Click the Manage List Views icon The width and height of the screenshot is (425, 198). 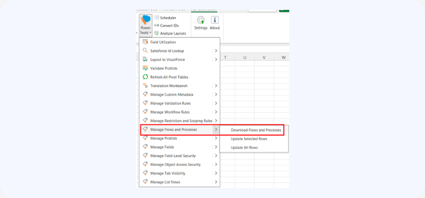[x=145, y=182]
